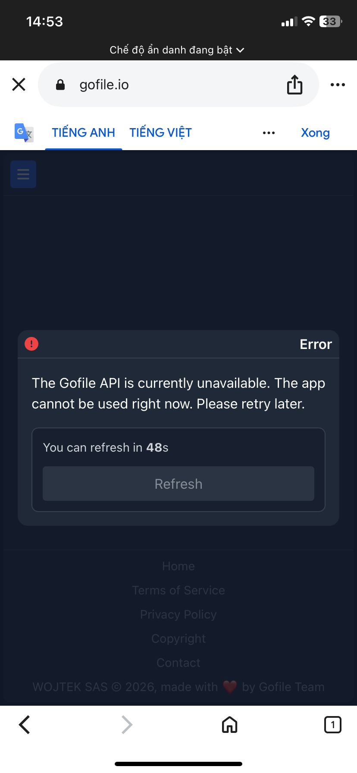
Task: Open translate bar more options dots
Action: pyautogui.click(x=269, y=133)
